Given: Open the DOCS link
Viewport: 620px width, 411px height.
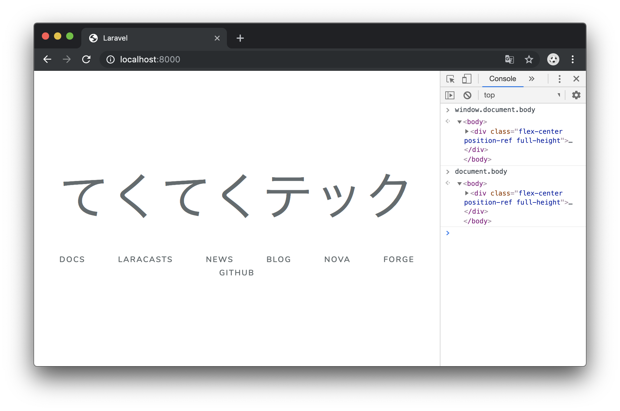Looking at the screenshot, I should point(72,259).
